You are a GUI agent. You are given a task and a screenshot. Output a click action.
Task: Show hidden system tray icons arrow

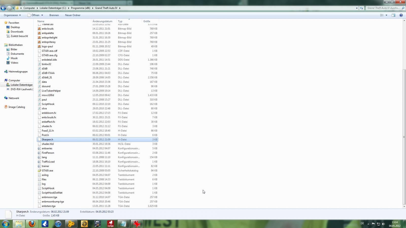(368, 224)
